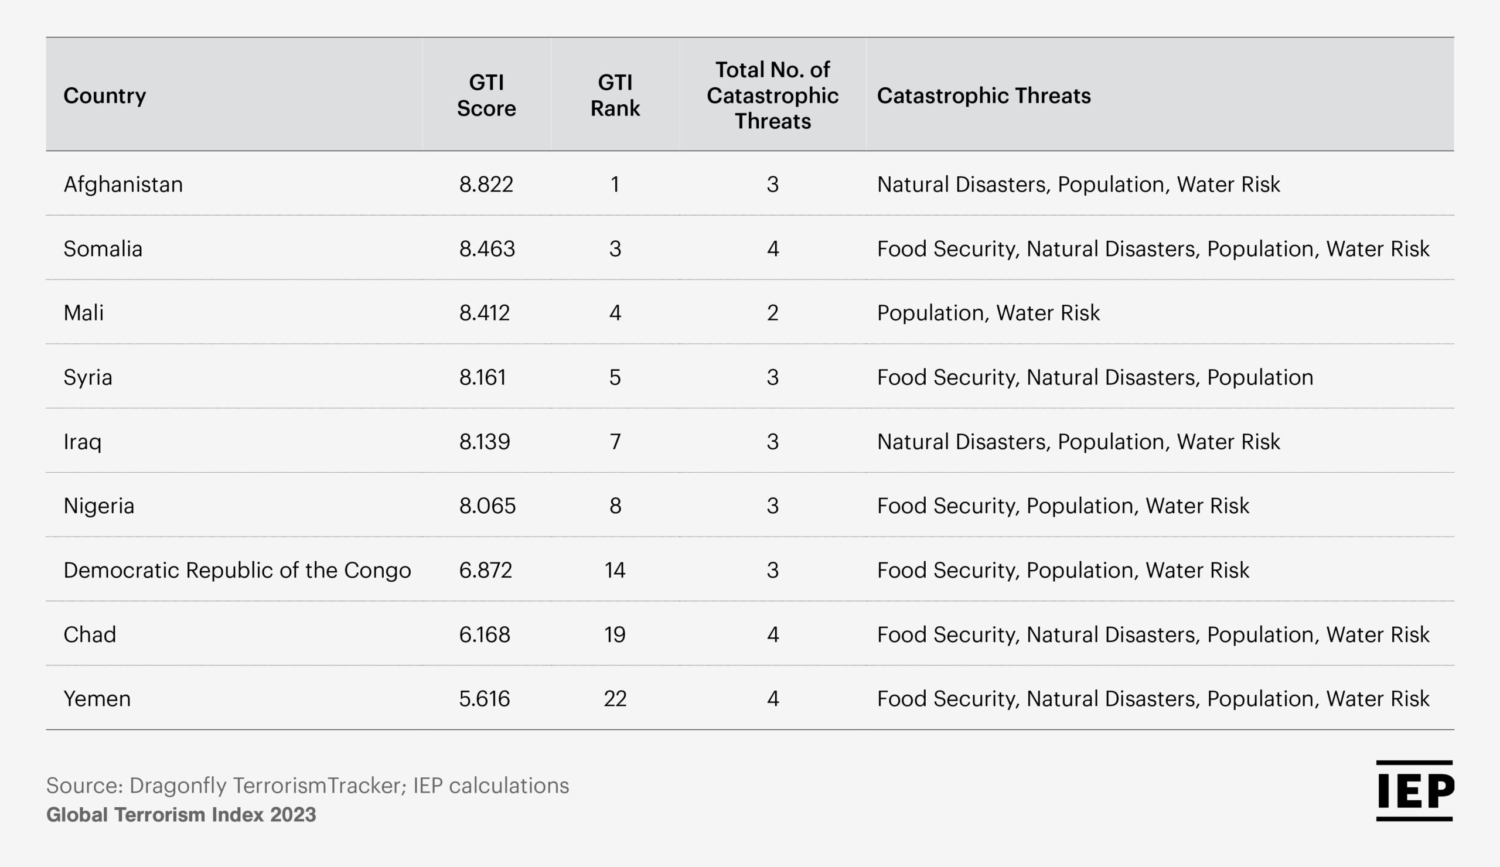
Task: Select Yemen's GTI rank 22
Action: click(615, 699)
